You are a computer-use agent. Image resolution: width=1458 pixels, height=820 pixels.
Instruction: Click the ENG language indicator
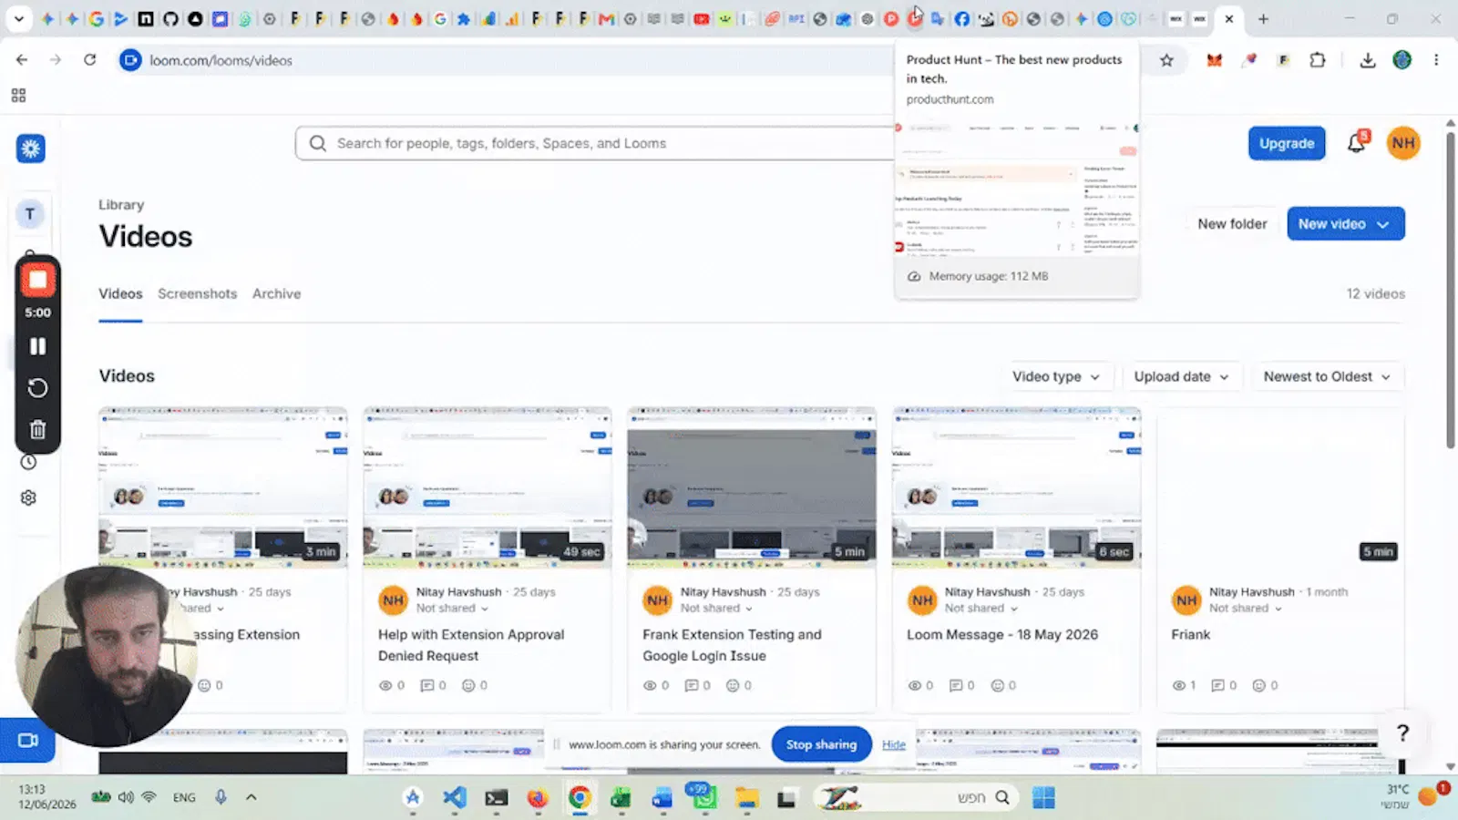pyautogui.click(x=184, y=797)
